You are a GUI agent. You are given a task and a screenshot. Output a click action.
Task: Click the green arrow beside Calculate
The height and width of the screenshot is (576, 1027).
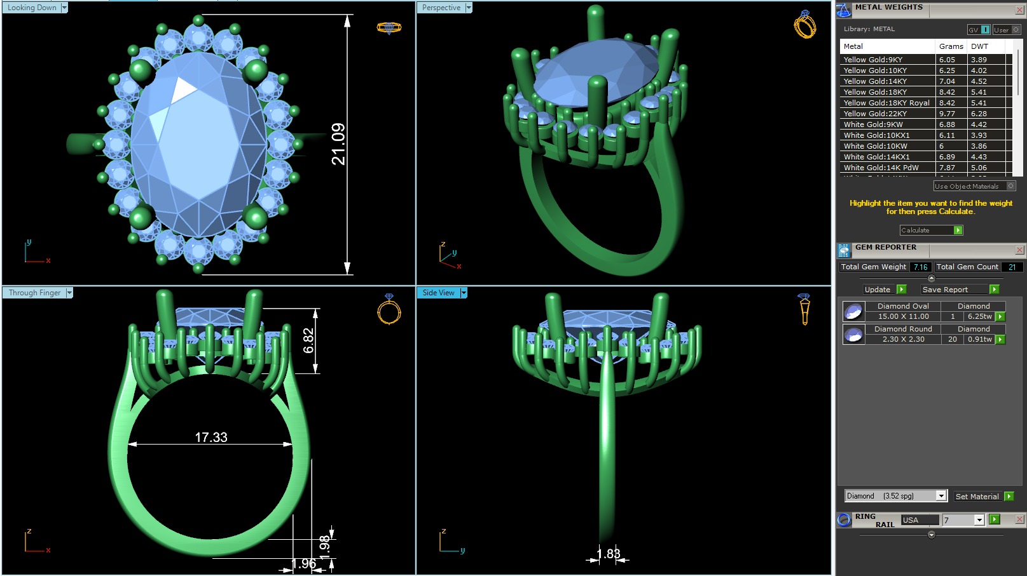(958, 230)
